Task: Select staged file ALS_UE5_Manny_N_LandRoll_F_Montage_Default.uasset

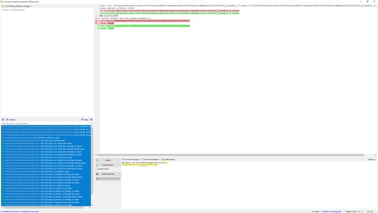Action: tap(46, 177)
